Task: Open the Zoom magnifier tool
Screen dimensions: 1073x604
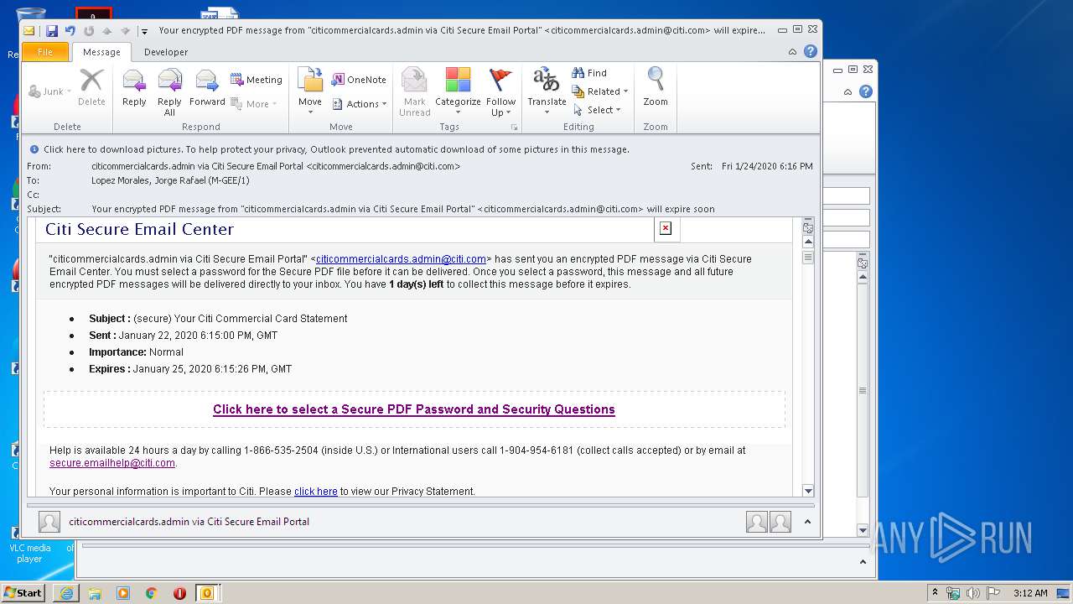Action: [656, 88]
